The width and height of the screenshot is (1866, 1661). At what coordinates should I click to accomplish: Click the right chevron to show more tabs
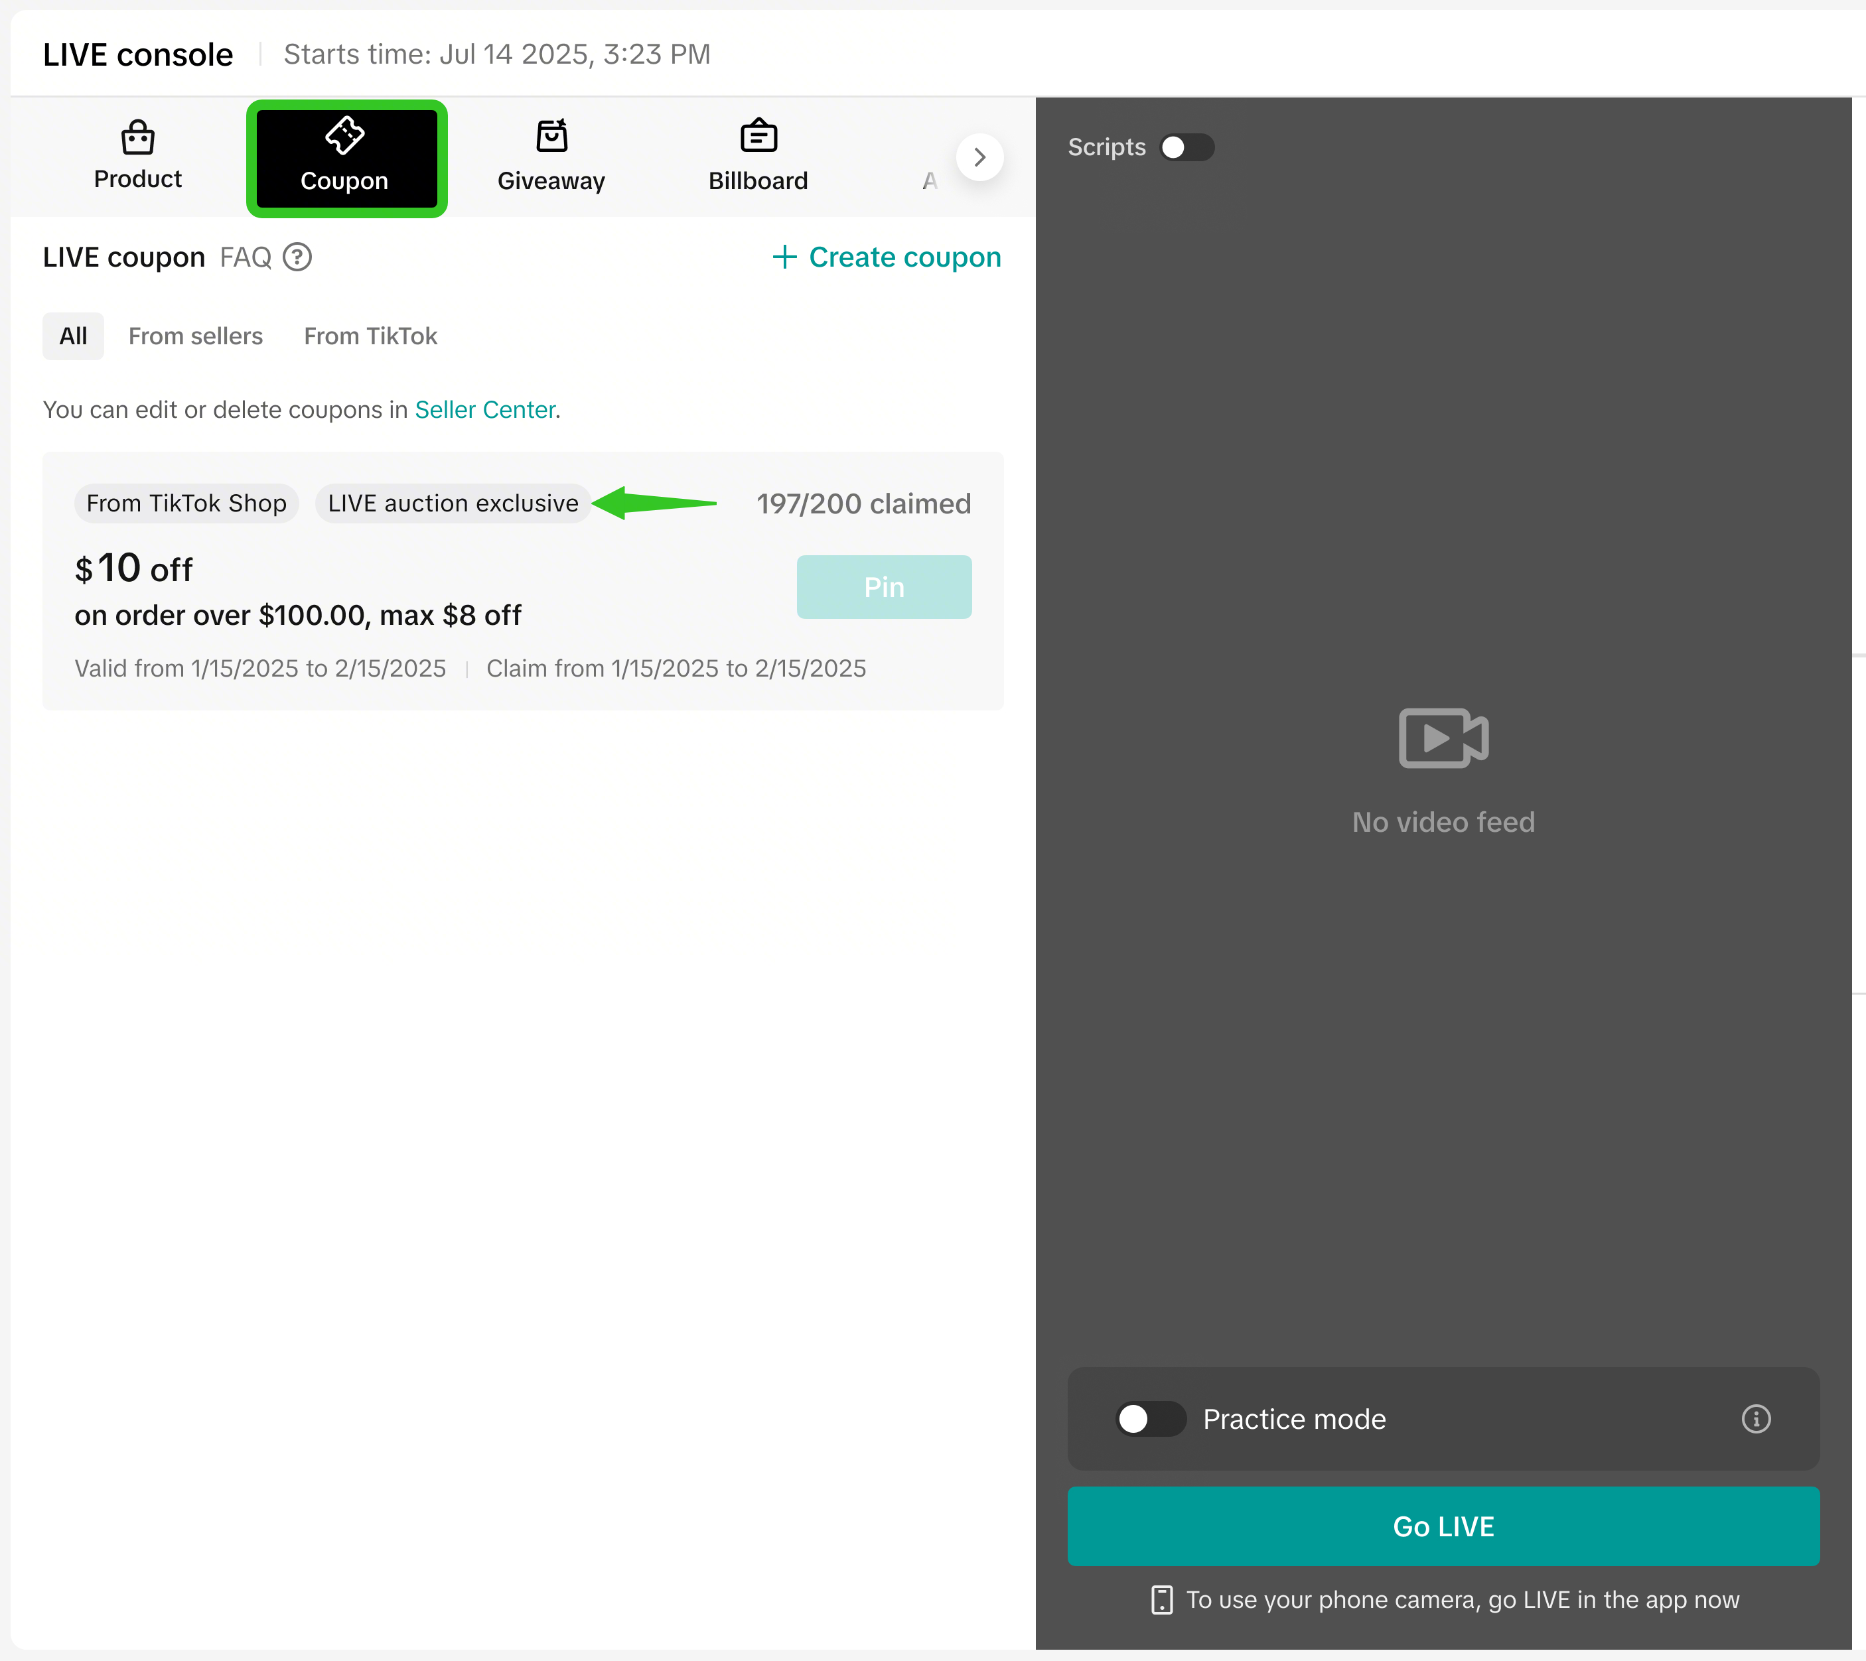[x=979, y=157]
